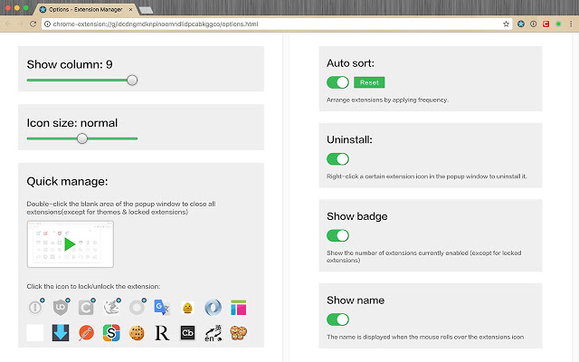The height and width of the screenshot is (362, 579).
Task: Click the black Cb extension icon
Action: pos(187,333)
